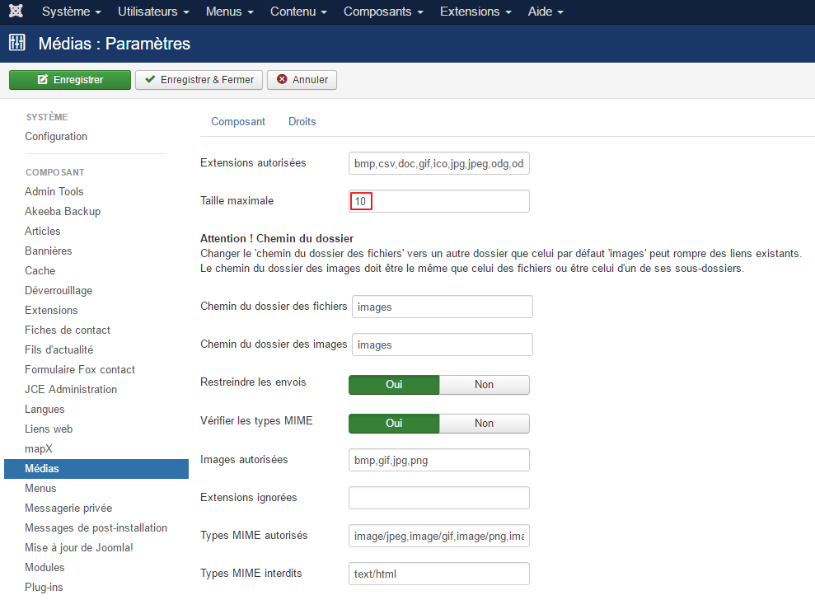Open Configuration under Système sidebar
Screen dimensions: 815x600
[56, 137]
